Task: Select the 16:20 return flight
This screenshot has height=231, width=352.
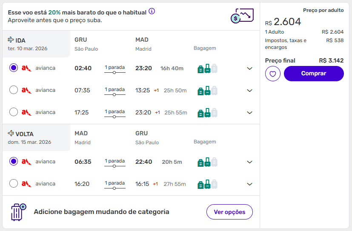Action: pyautogui.click(x=14, y=184)
